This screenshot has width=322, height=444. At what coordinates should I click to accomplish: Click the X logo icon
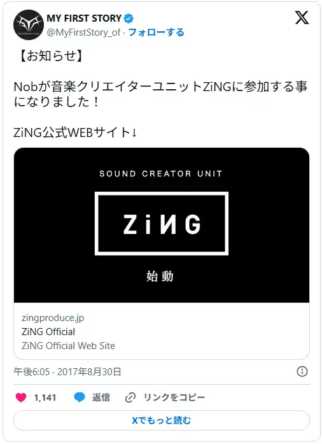(x=302, y=18)
